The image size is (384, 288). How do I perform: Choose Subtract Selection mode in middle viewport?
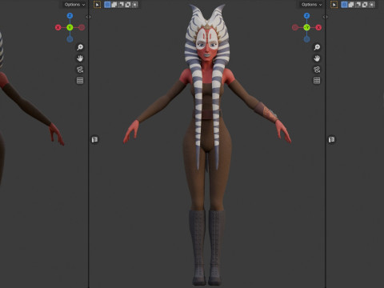tap(121, 5)
